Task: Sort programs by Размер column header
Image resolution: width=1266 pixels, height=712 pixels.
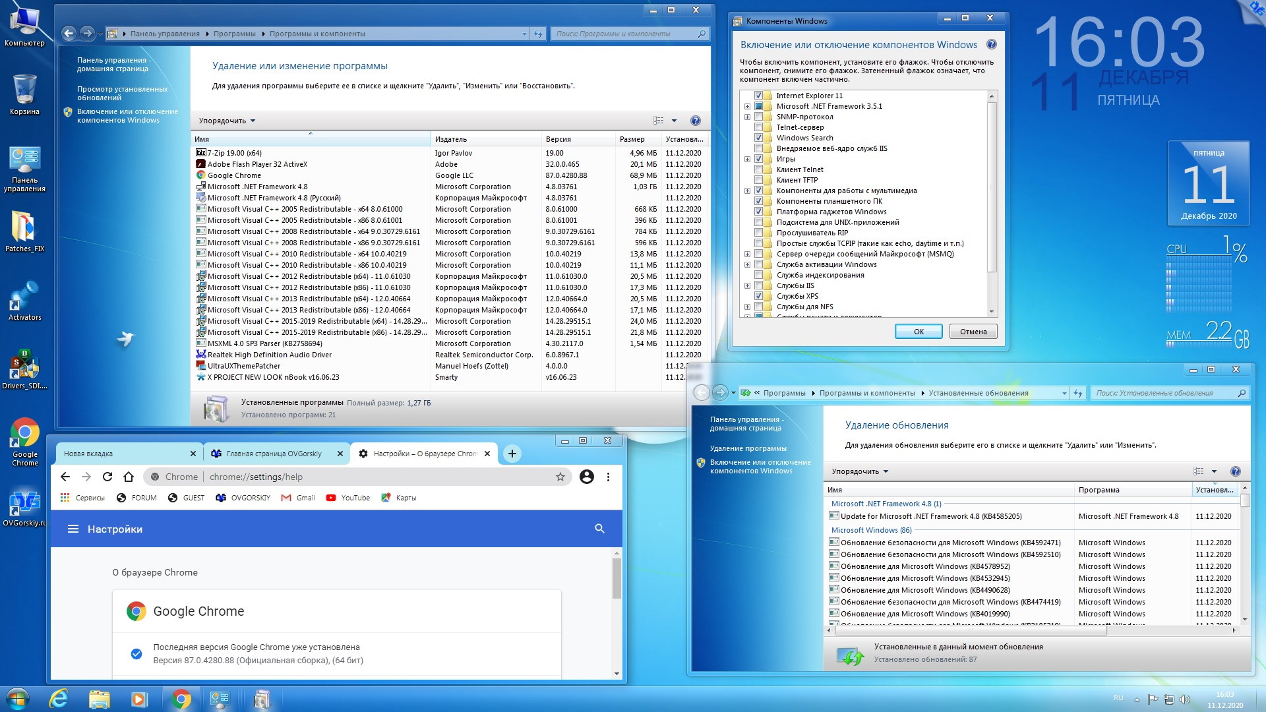Action: (637, 139)
